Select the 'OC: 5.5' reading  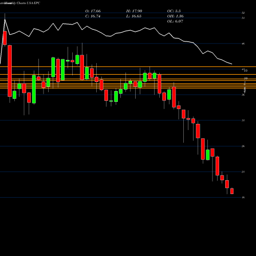pyautogui.click(x=174, y=11)
